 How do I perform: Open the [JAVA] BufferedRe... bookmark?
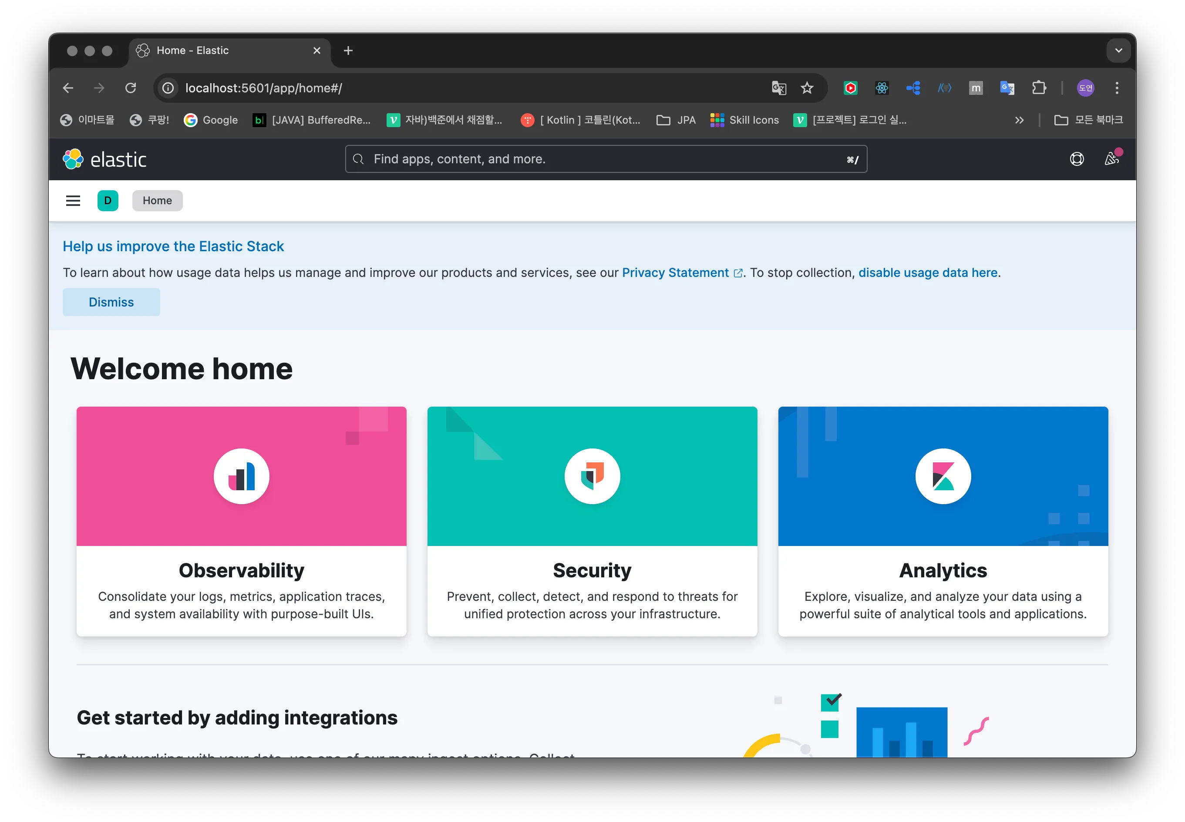click(x=312, y=120)
